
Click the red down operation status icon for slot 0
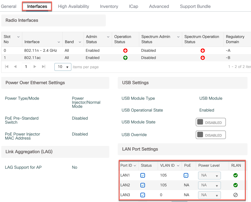tap(125, 51)
